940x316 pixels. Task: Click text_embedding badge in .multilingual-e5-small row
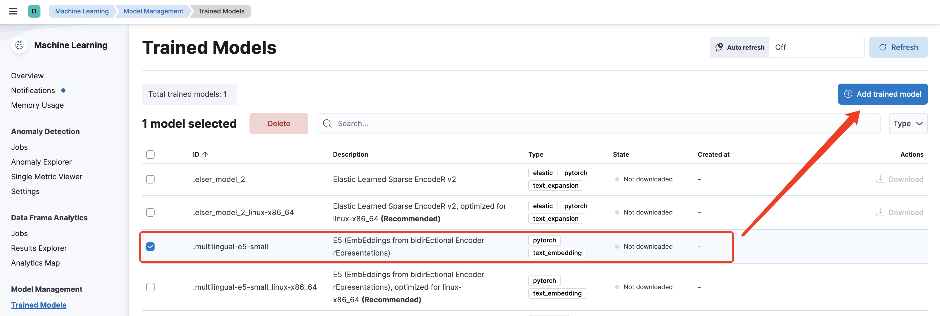pos(557,253)
